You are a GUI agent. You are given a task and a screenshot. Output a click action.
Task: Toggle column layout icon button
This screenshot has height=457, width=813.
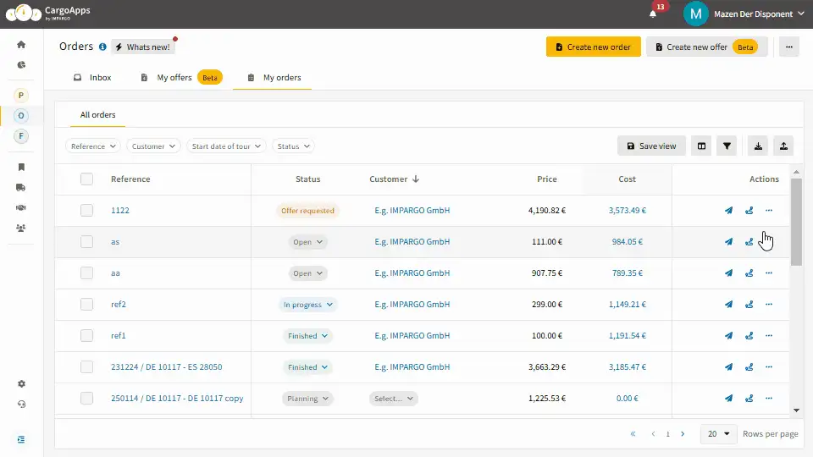pyautogui.click(x=701, y=146)
